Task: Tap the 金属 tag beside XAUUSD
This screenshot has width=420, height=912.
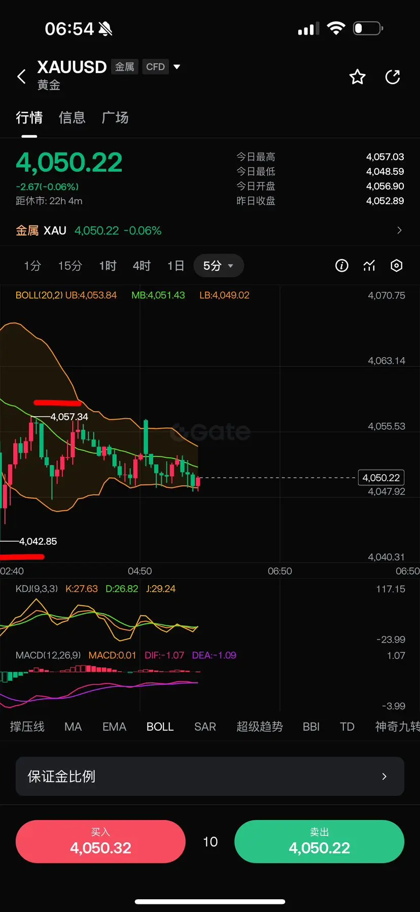Action: [x=124, y=67]
